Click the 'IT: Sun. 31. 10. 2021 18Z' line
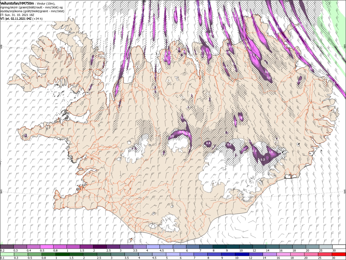This screenshot has width=346, height=260. (x=17, y=15)
